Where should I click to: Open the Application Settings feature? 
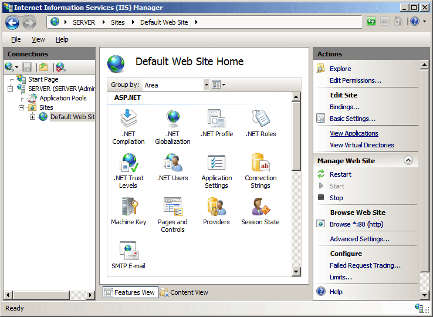pyautogui.click(x=216, y=171)
